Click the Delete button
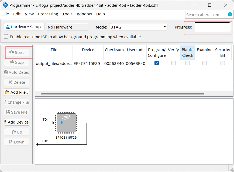The width and height of the screenshot is (234, 172). [17, 82]
